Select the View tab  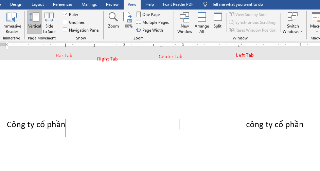click(132, 4)
